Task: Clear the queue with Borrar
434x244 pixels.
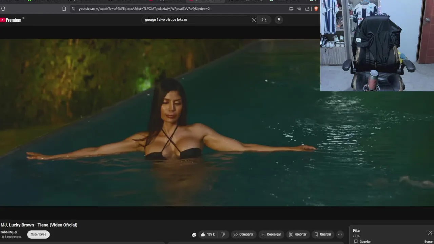Action: click(429, 242)
